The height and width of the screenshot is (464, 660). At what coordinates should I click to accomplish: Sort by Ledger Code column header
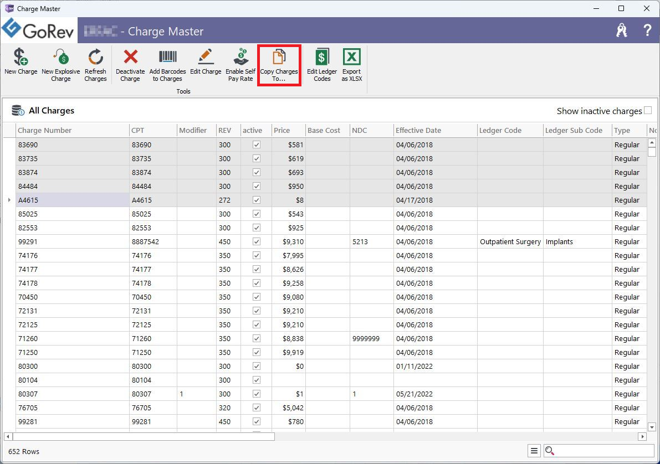pyautogui.click(x=510, y=131)
